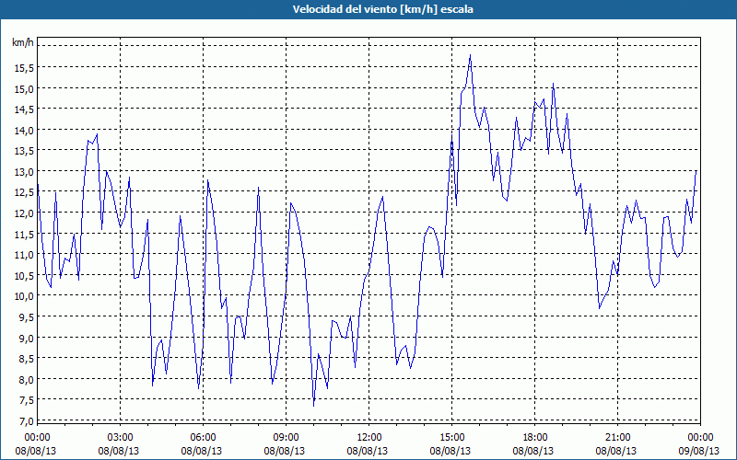Image resolution: width=737 pixels, height=460 pixels.
Task: Select the 9,0 y-axis value
Action: tap(26, 338)
